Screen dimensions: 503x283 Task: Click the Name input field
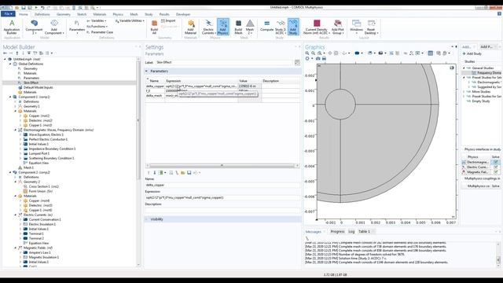pyautogui.click(x=222, y=186)
